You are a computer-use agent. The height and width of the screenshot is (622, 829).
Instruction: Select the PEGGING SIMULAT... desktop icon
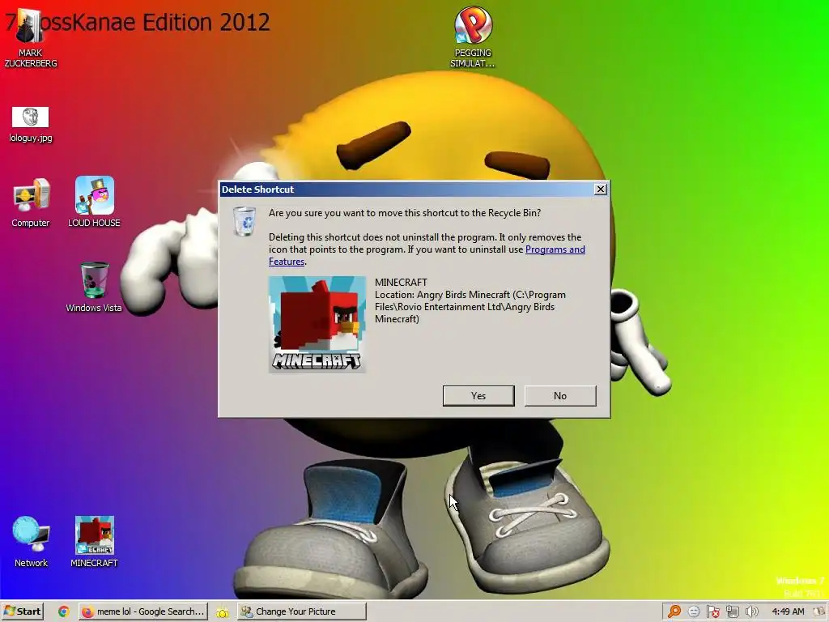[473, 37]
